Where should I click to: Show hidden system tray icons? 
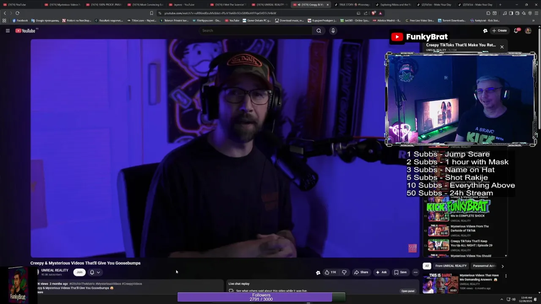(x=502, y=299)
